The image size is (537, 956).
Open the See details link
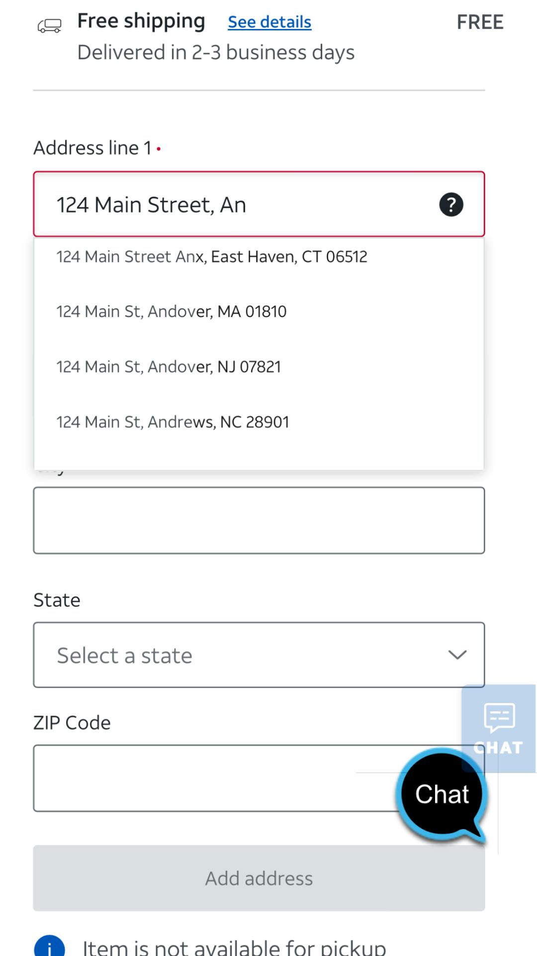pos(269,21)
